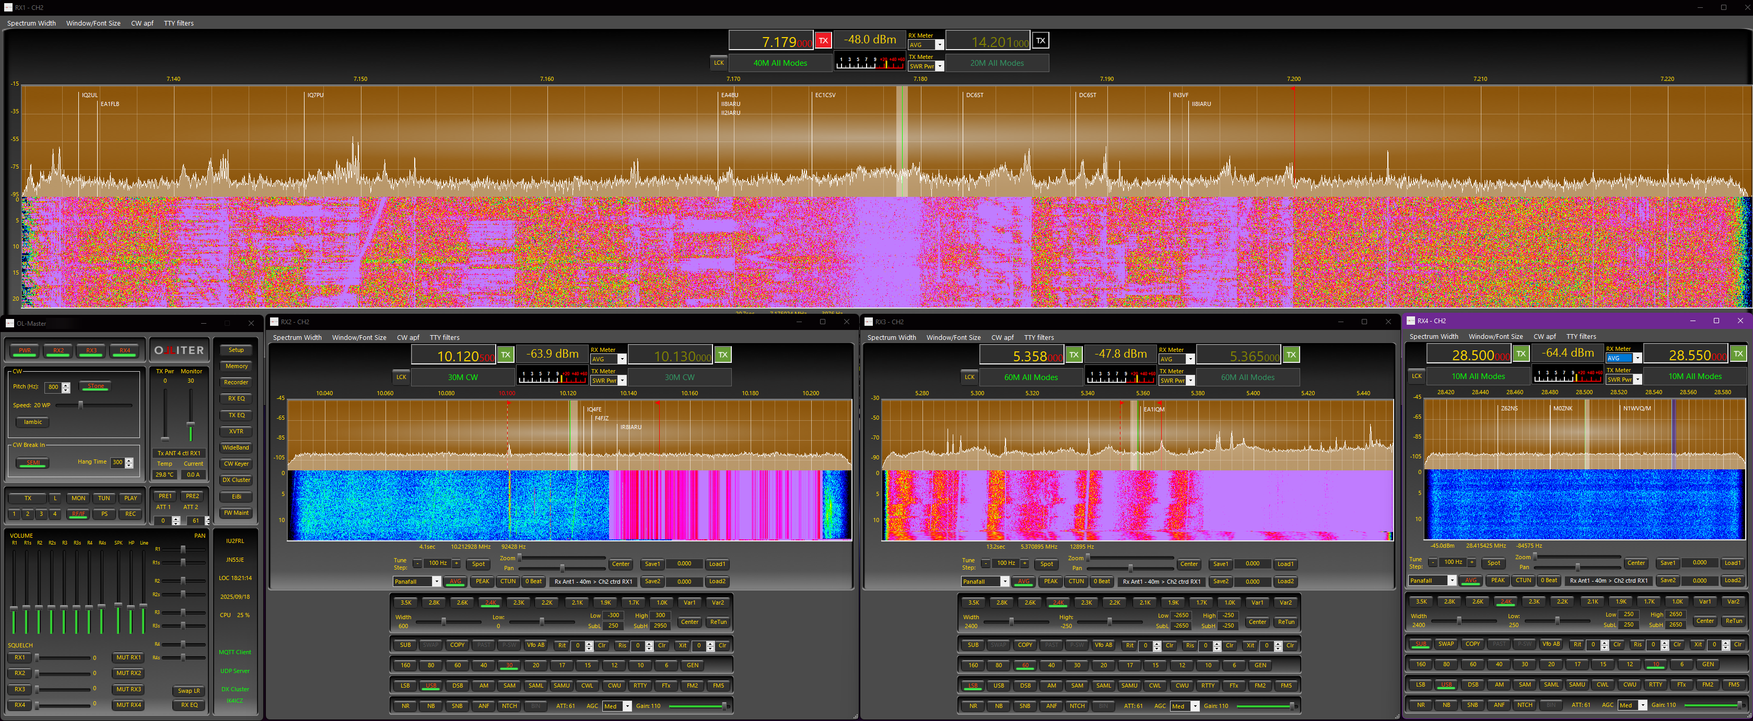Image resolution: width=1753 pixels, height=721 pixels.
Task: Click white TX icon beside 14.201 frequency
Action: (x=1040, y=41)
